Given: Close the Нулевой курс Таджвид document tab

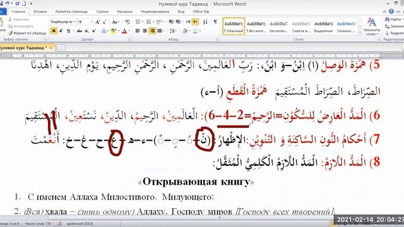Looking at the screenshot, I should [51, 48].
